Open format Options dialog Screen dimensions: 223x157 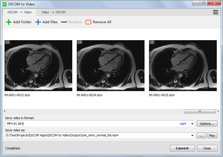point(207,124)
